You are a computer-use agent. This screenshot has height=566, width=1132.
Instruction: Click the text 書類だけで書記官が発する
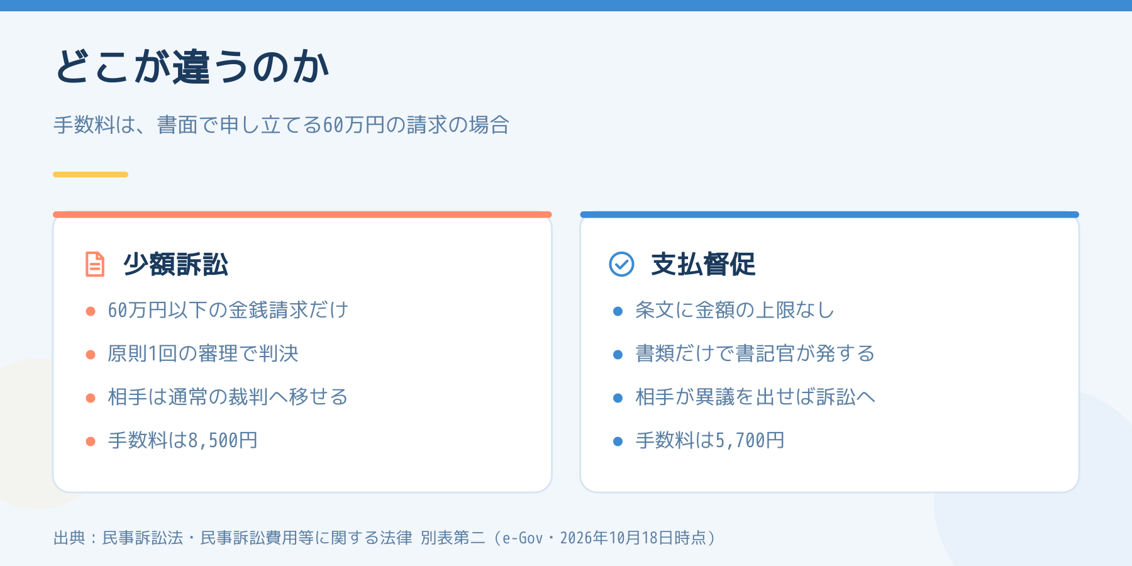(x=755, y=353)
